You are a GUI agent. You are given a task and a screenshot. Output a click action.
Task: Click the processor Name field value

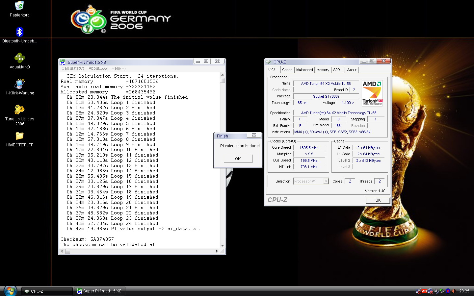(326, 84)
